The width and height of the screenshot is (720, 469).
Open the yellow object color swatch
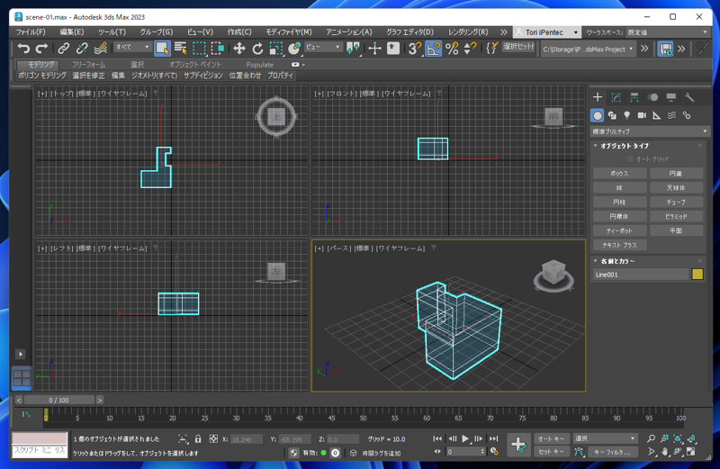pos(697,275)
